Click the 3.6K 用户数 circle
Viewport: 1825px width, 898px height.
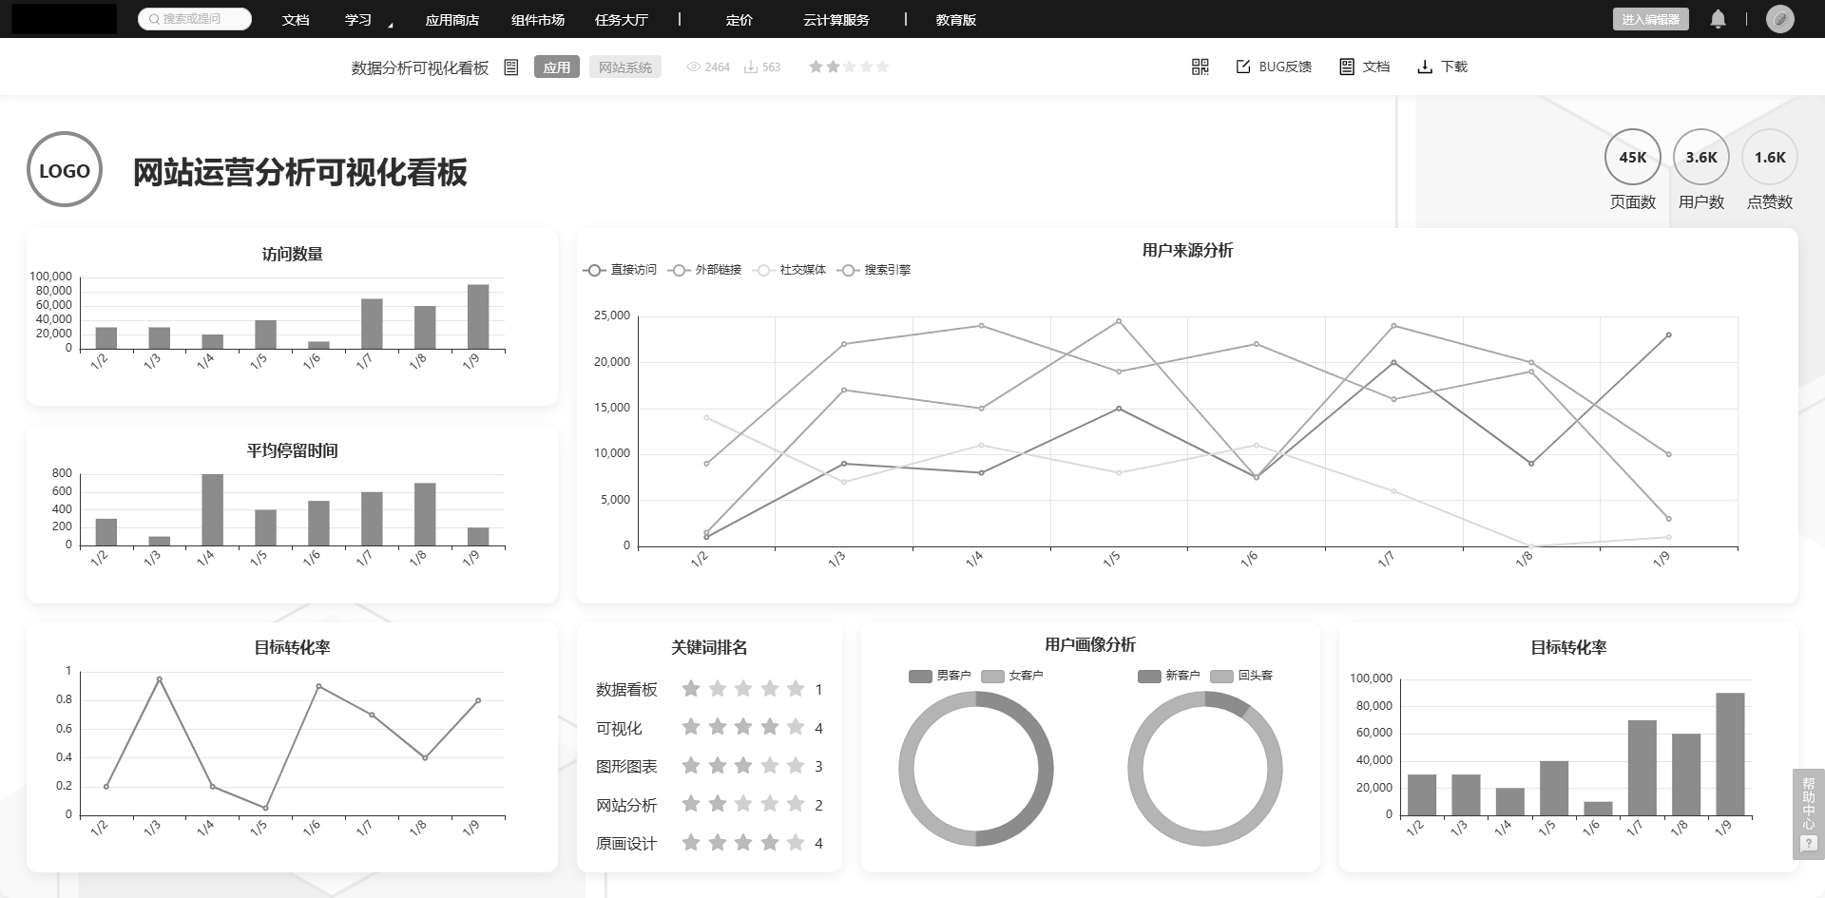(x=1700, y=158)
